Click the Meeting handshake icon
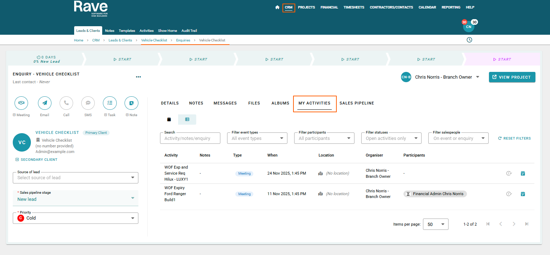The width and height of the screenshot is (550, 255). click(x=21, y=103)
